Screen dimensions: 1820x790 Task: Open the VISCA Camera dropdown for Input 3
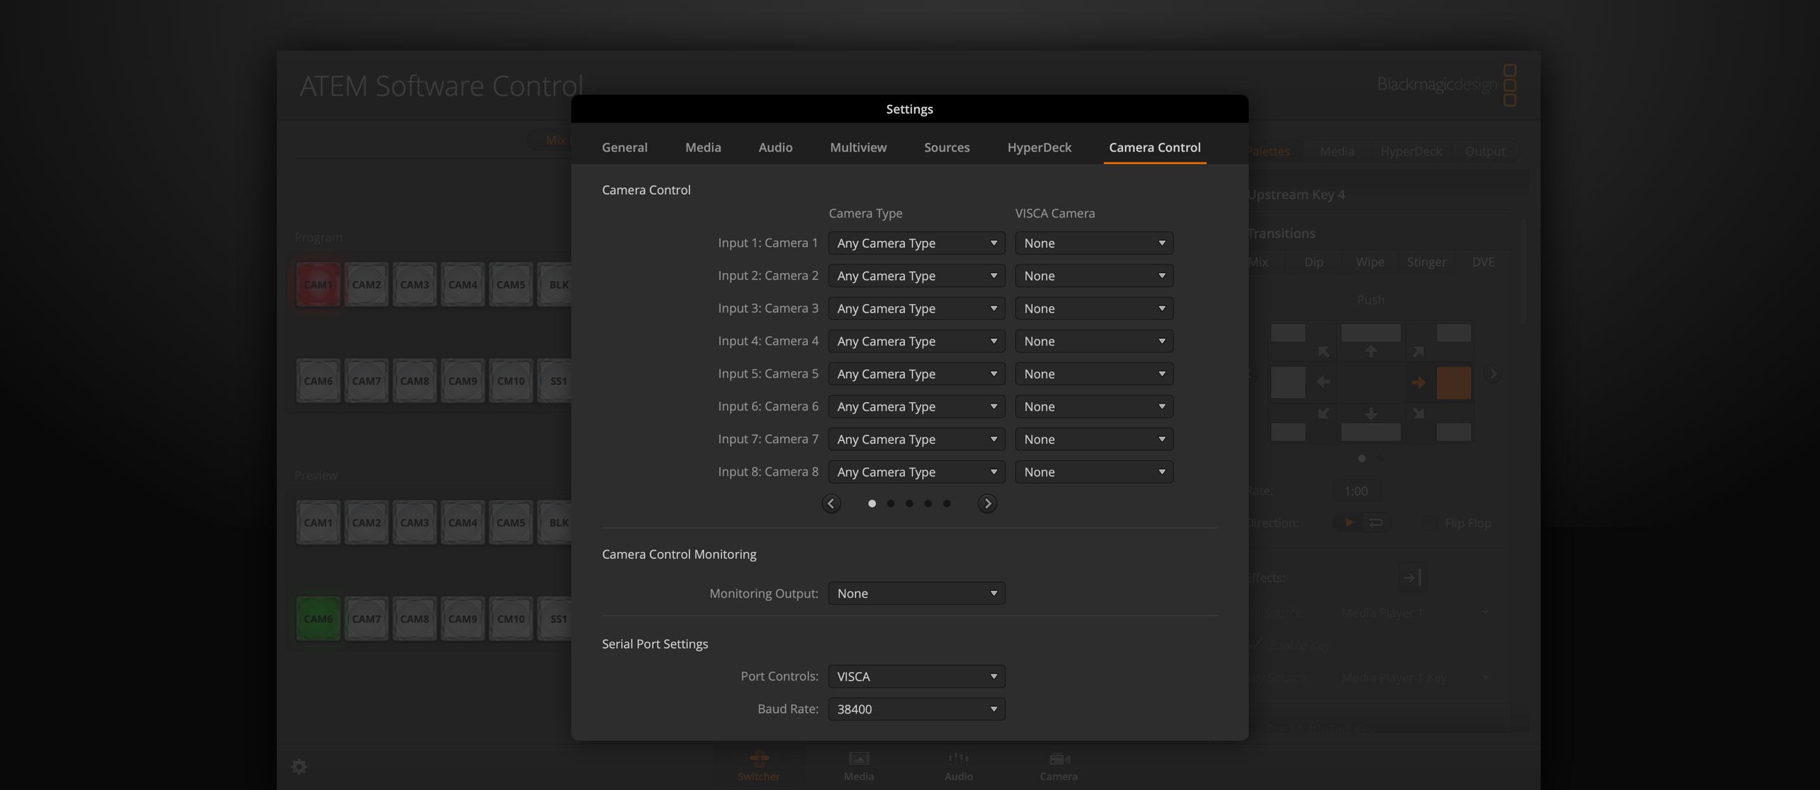[1094, 308]
